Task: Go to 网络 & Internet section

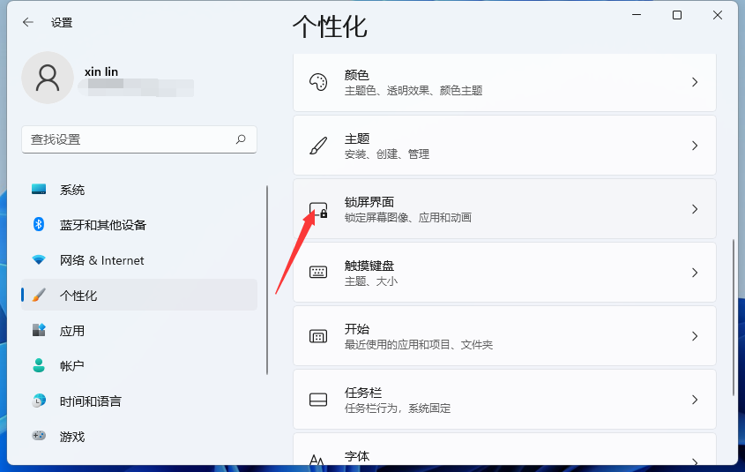Action: click(x=101, y=260)
